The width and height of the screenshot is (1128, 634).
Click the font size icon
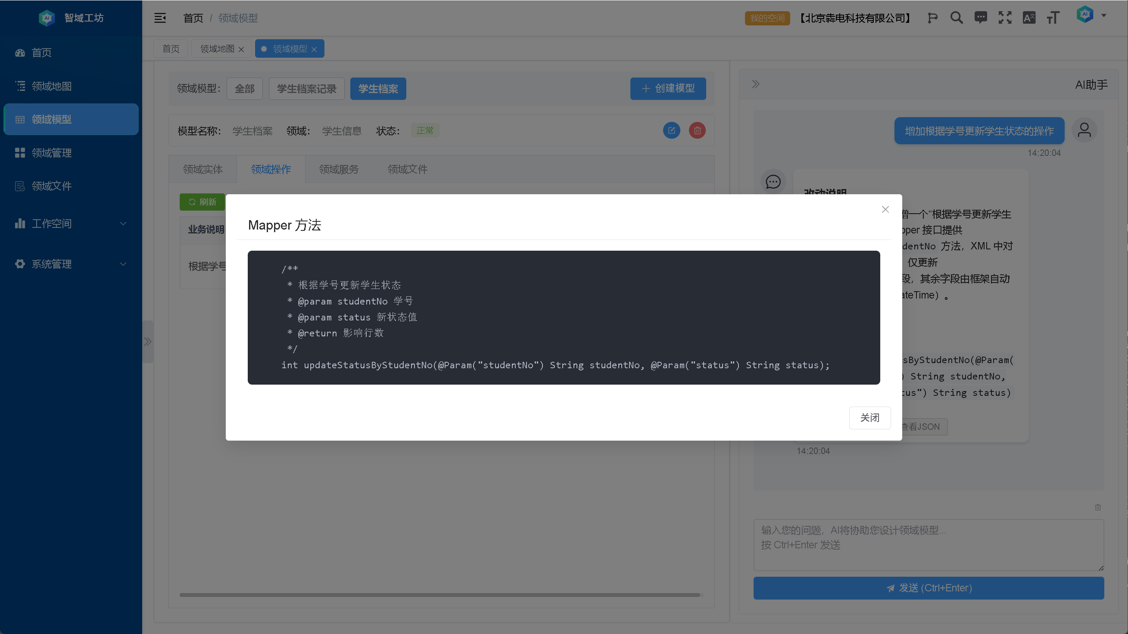pyautogui.click(x=1053, y=18)
